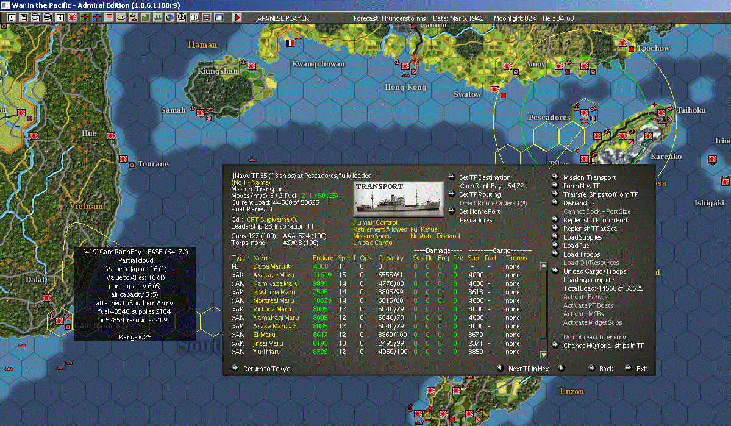Image resolution: width=731 pixels, height=426 pixels.
Task: Choose Replenish TF from Port
Action: click(595, 220)
